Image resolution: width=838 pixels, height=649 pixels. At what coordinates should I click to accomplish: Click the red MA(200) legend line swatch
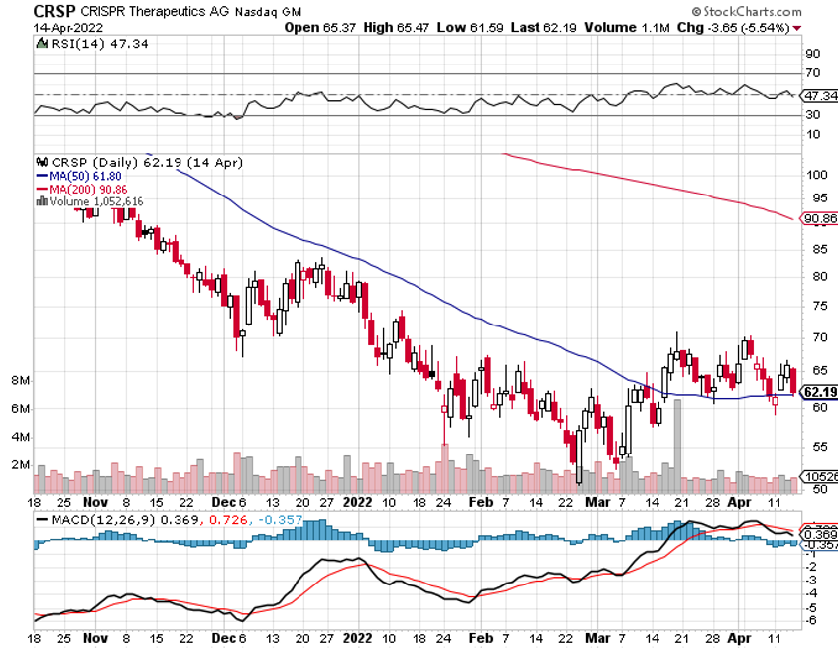pos(41,189)
